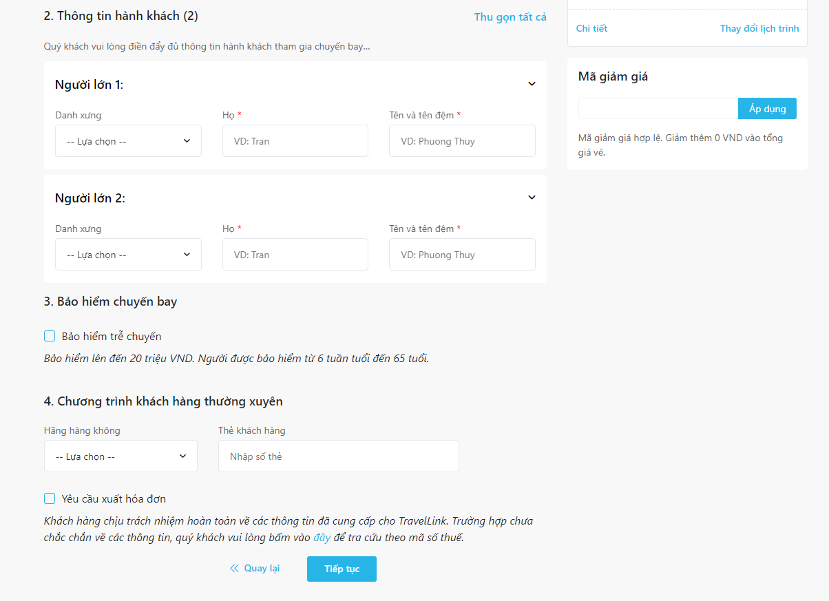Click the Họ field for Người lớn 2
829x601 pixels.
(295, 255)
